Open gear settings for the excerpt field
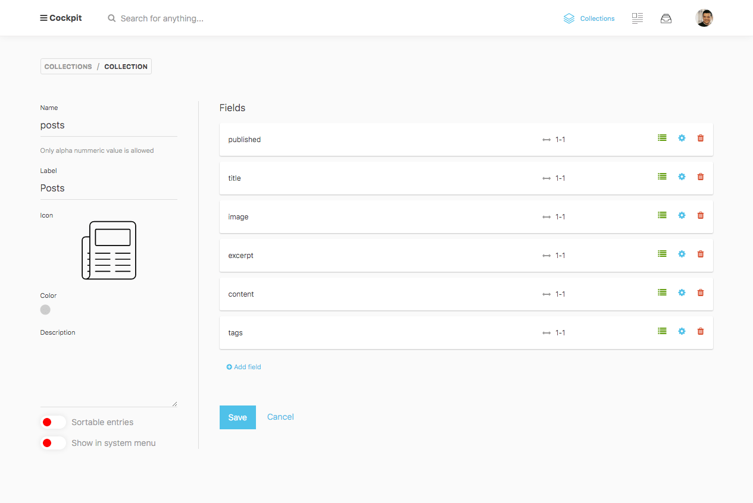 pyautogui.click(x=681, y=254)
